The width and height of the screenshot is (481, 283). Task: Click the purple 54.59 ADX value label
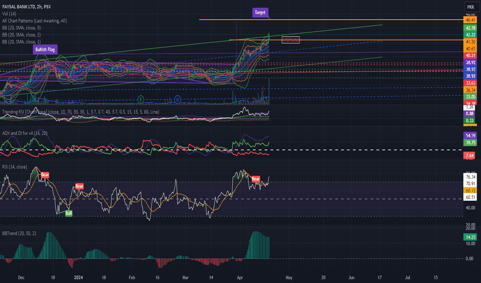[x=470, y=135]
